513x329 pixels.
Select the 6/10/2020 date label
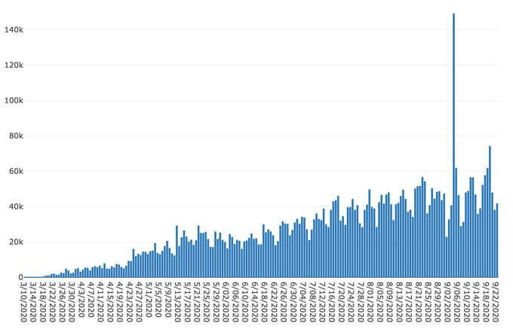(245, 301)
